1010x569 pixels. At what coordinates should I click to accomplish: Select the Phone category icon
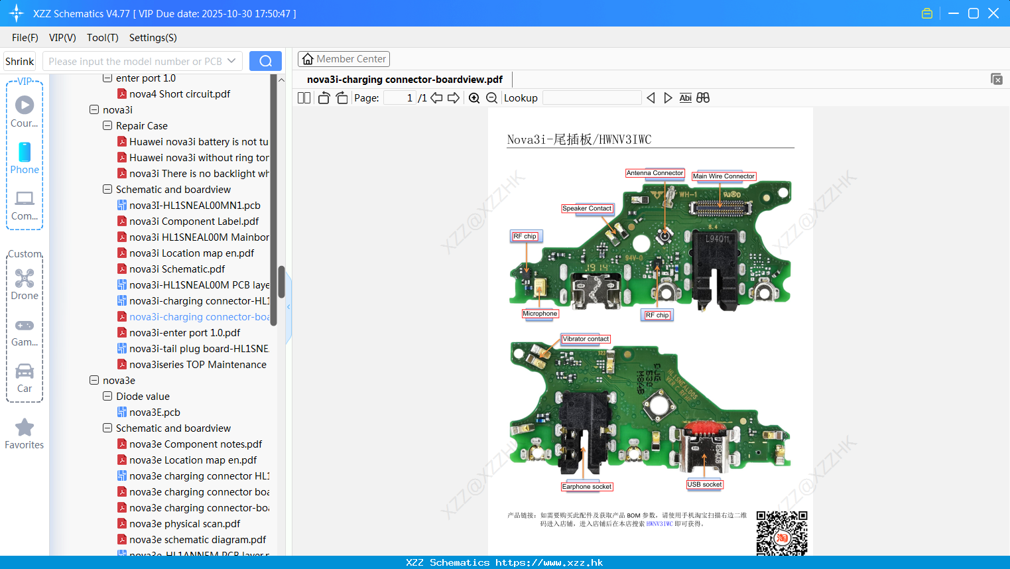(25, 158)
